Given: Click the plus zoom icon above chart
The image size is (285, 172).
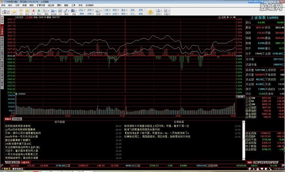Looking at the screenshot, I should pyautogui.click(x=228, y=17).
